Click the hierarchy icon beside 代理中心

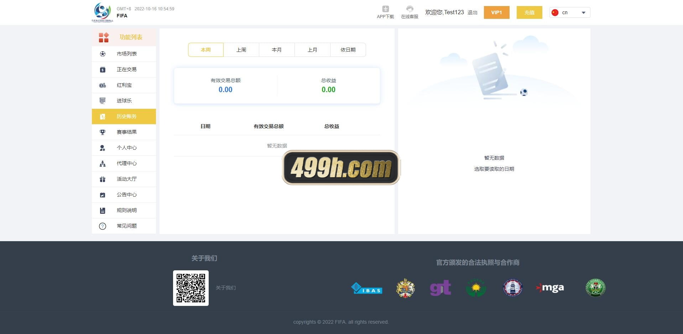coord(103,164)
